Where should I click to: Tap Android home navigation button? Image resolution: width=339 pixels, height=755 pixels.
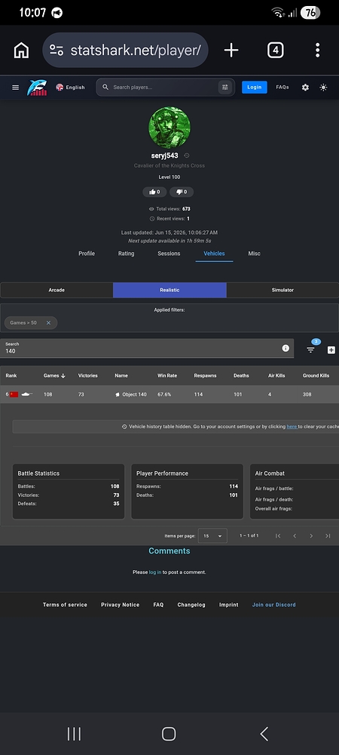pos(169,734)
